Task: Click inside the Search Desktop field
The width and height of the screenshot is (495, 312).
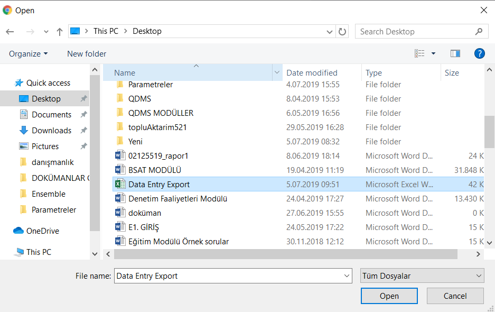Action: [x=415, y=32]
